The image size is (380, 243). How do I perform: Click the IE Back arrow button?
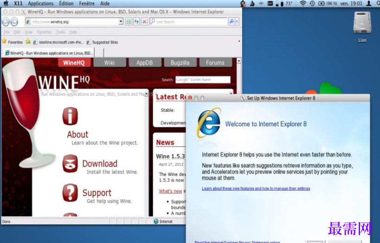pyautogui.click(x=6, y=22)
